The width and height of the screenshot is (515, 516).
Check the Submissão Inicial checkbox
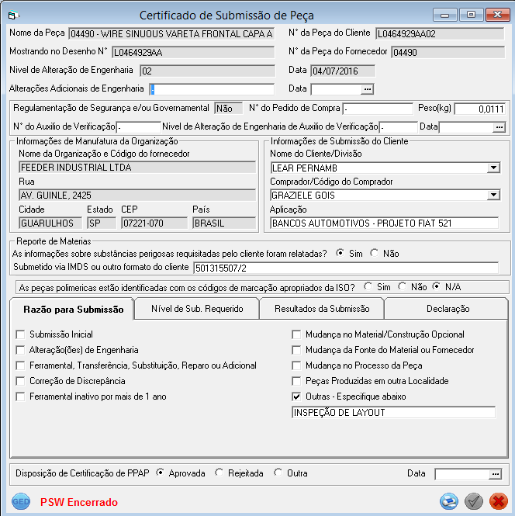point(20,334)
